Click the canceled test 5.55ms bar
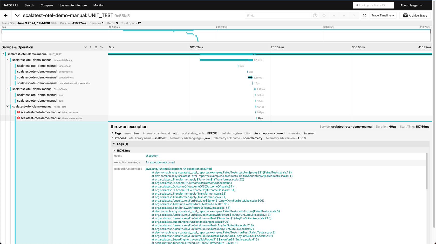The image size is (436, 244). [x=250, y=77]
